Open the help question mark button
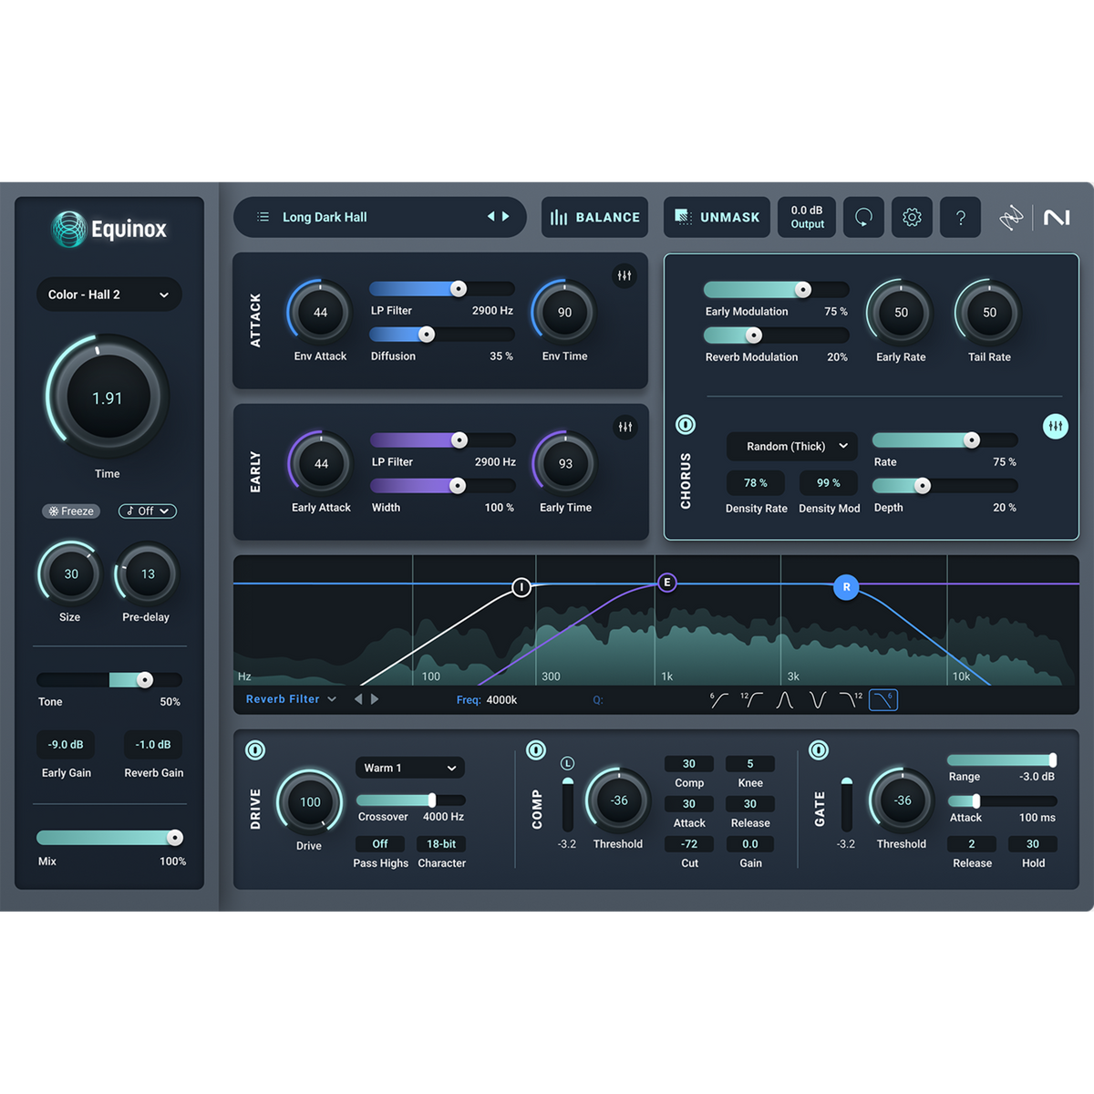Image resolution: width=1094 pixels, height=1094 pixels. [960, 217]
